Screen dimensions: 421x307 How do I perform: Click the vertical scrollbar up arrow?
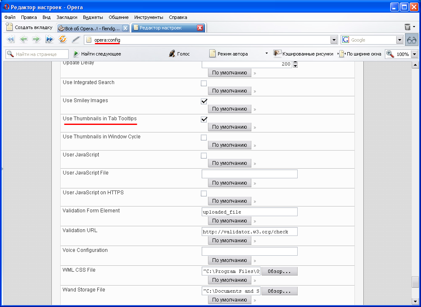click(415, 65)
